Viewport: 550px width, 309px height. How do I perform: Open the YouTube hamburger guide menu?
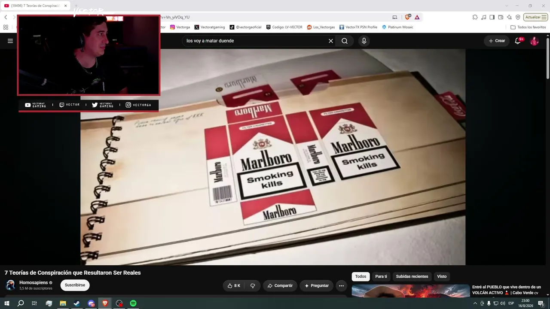click(10, 41)
